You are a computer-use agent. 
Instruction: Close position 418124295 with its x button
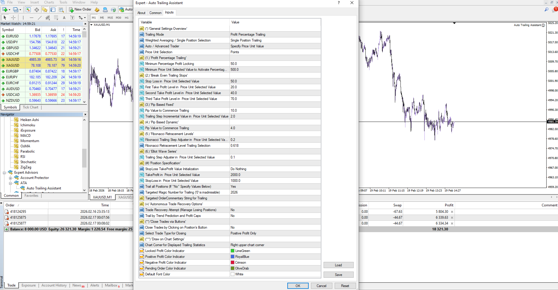click(x=452, y=212)
